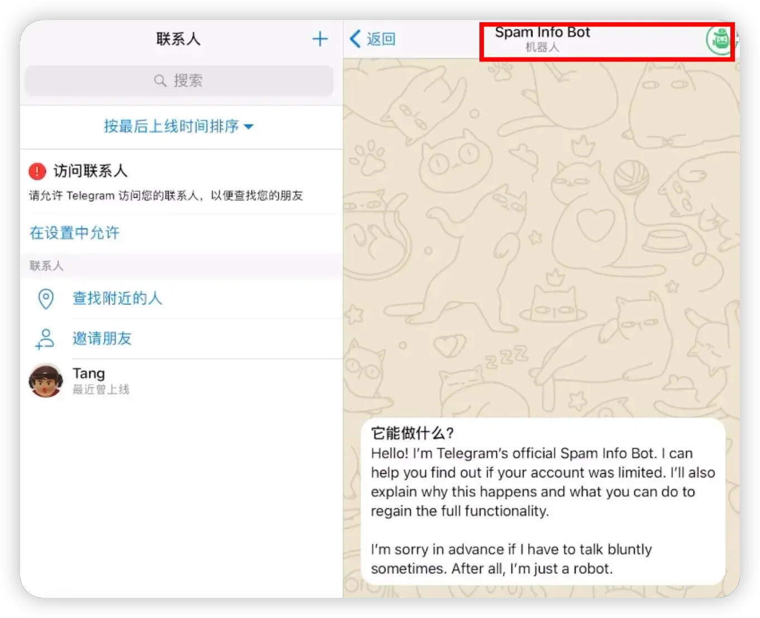This screenshot has width=760, height=618.
Task: Open Tang's avatar thumbnail
Action: coord(46,381)
